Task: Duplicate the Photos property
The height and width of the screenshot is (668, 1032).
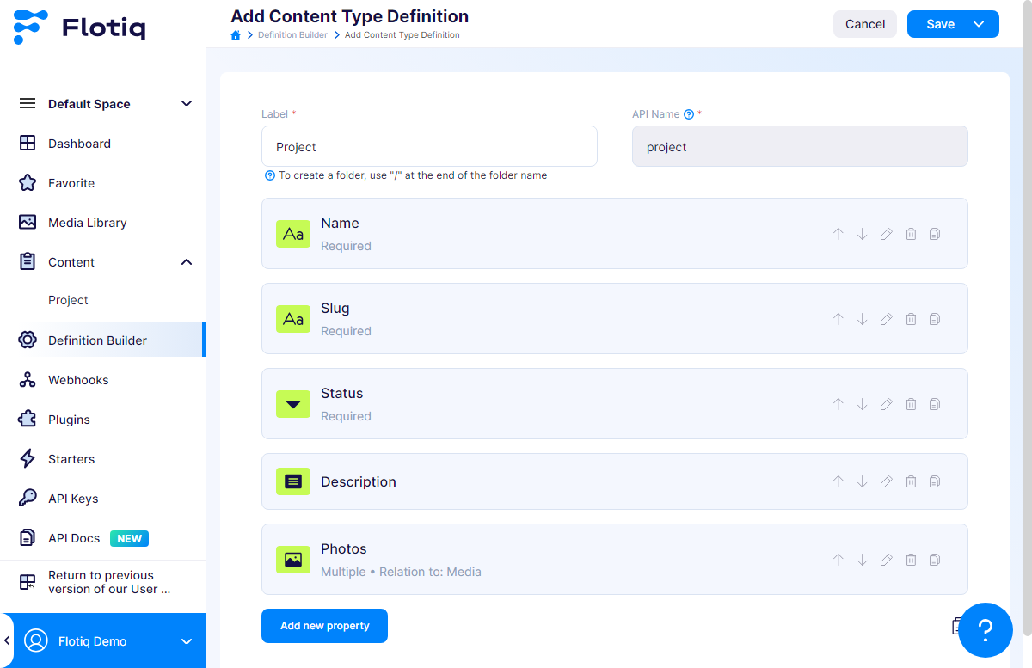Action: coord(935,560)
